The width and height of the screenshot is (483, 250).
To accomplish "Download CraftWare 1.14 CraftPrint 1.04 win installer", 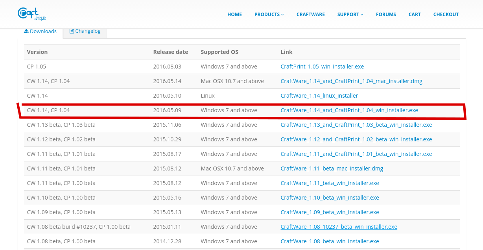I will [349, 110].
